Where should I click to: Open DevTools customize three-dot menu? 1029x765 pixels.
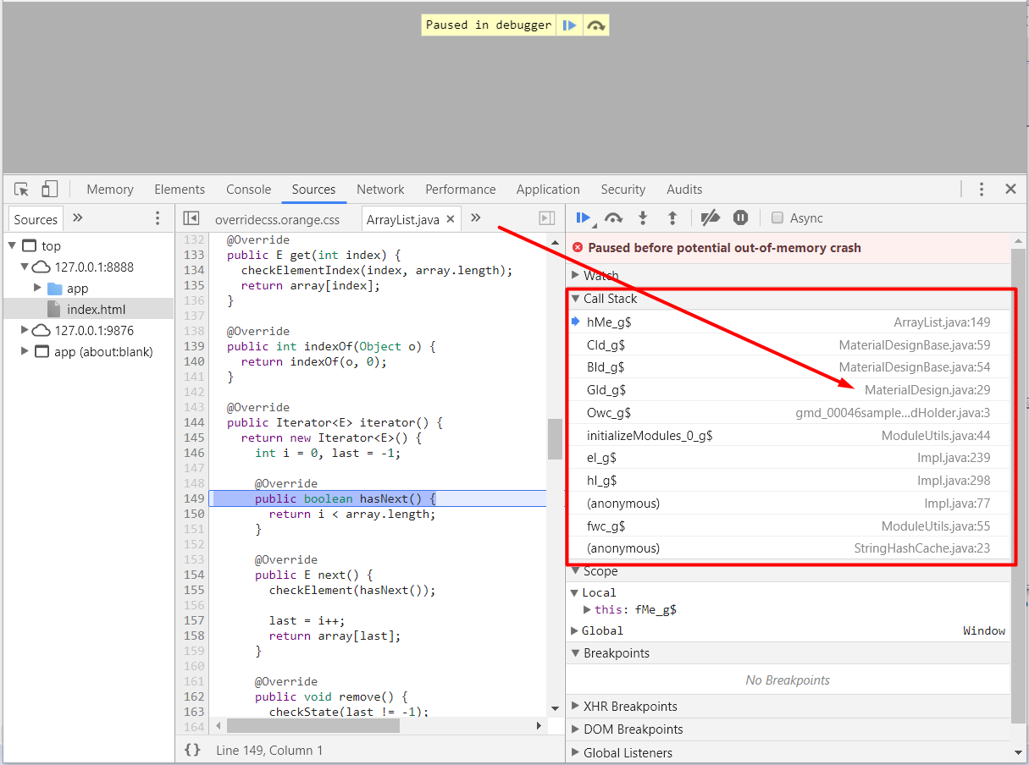pos(981,190)
